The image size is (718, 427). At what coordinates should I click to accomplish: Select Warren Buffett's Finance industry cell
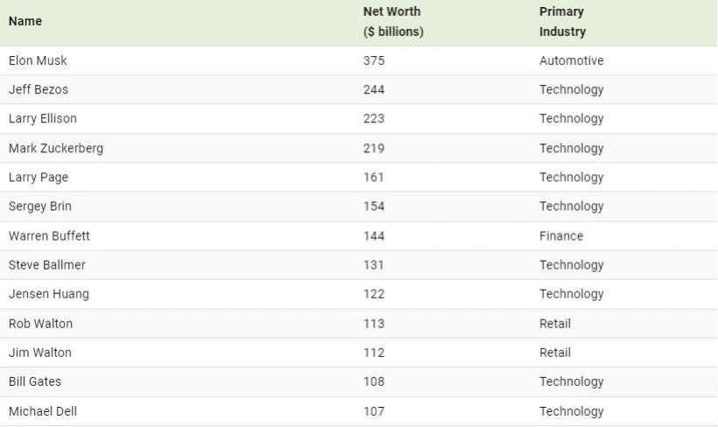(x=561, y=236)
